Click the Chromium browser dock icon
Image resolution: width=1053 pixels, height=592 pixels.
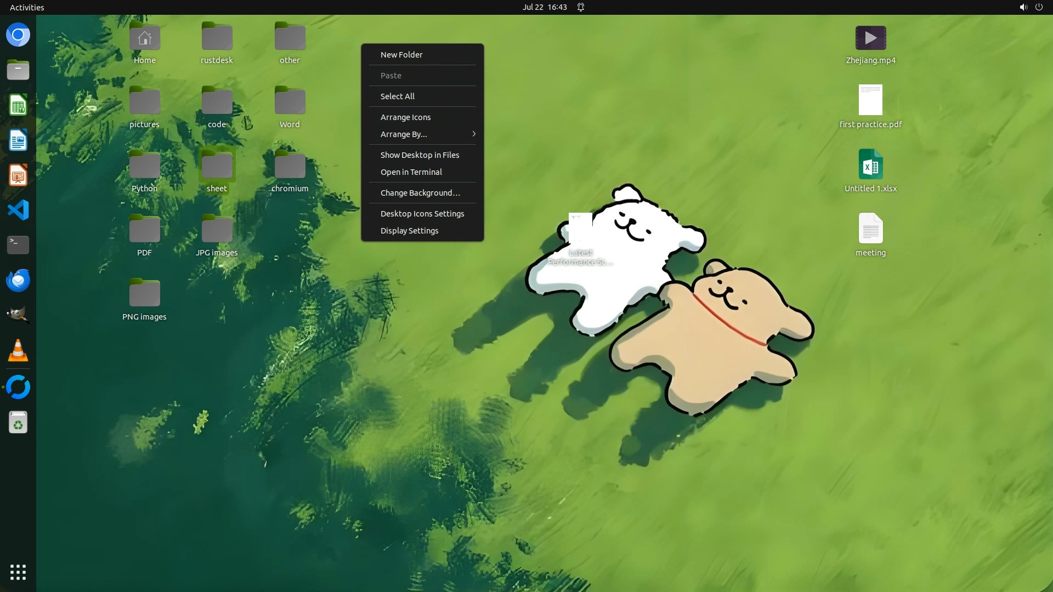coord(18,35)
